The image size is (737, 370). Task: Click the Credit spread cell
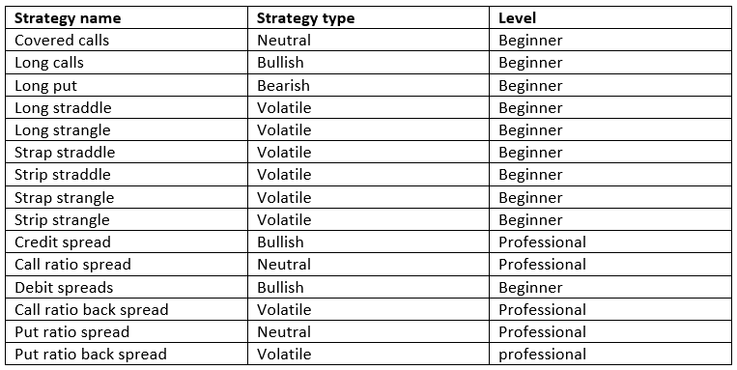127,242
